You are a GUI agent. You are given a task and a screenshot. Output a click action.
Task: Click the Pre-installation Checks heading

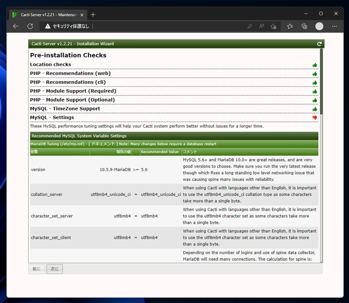tap(68, 55)
